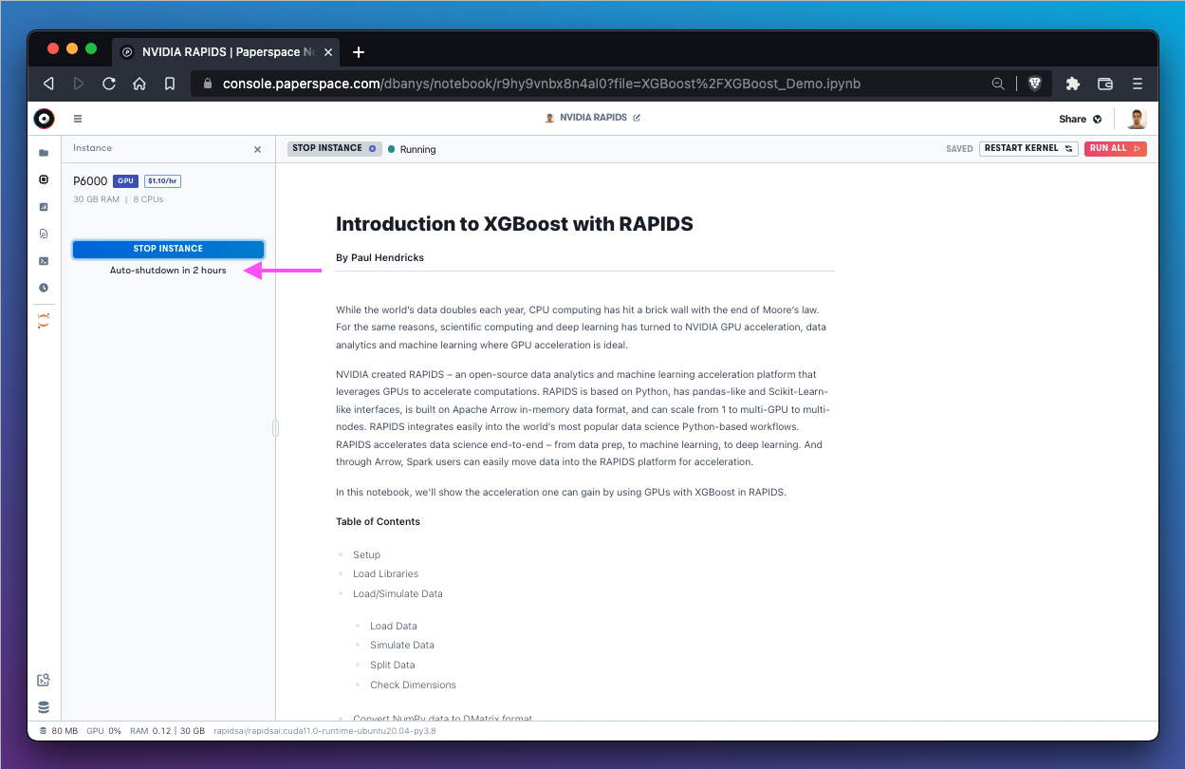Click the Auto-shutdown in 2 hours text
Image resolution: width=1185 pixels, height=769 pixels.
click(x=168, y=271)
